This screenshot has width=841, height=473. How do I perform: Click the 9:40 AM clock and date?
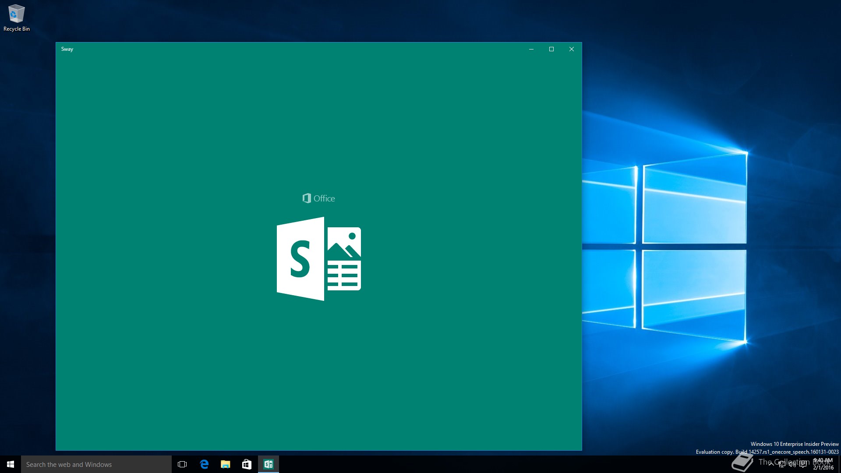point(823,464)
